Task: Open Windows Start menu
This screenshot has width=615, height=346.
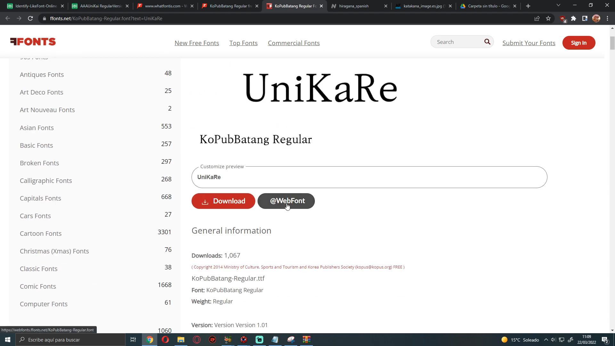Action: tap(8, 340)
